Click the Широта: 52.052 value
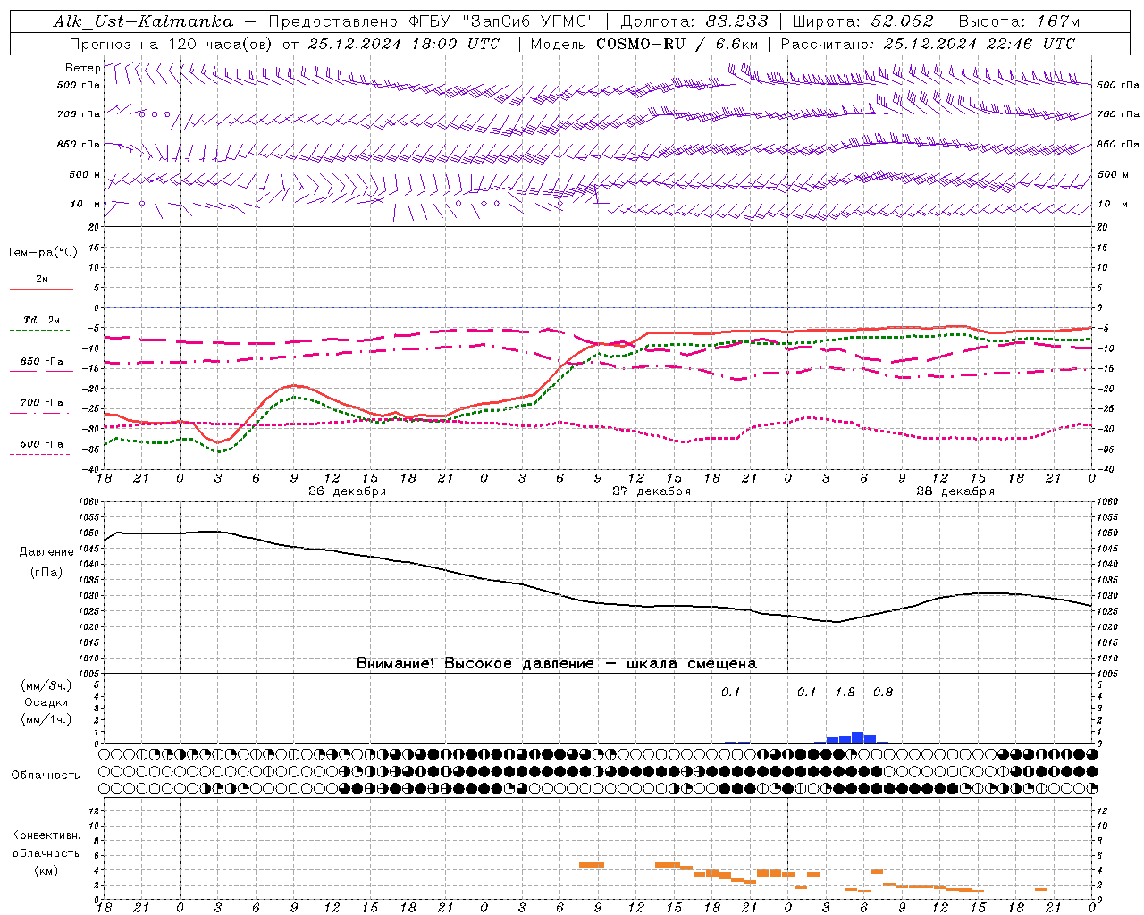Screen dimensions: 1144x915 (x=863, y=21)
